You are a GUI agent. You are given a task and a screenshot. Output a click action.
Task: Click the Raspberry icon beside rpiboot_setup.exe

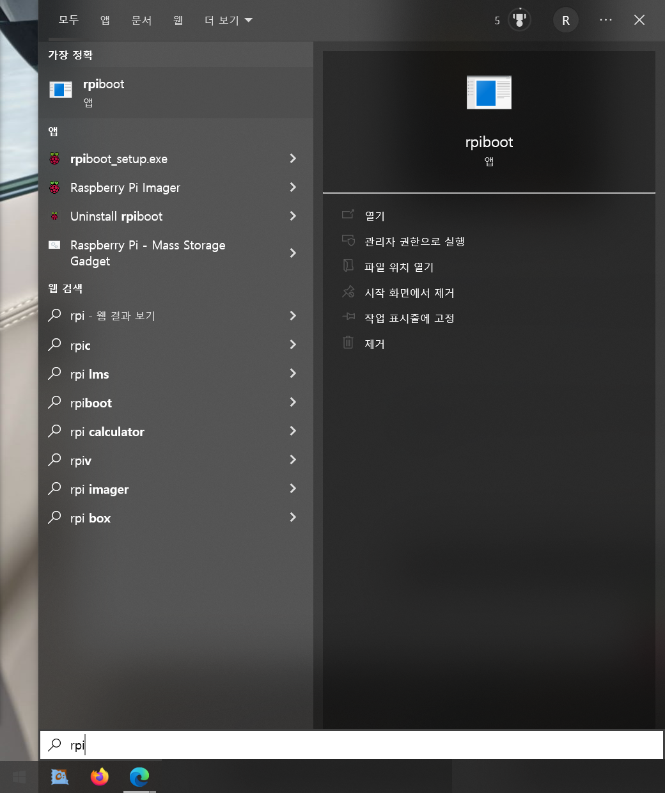point(55,159)
